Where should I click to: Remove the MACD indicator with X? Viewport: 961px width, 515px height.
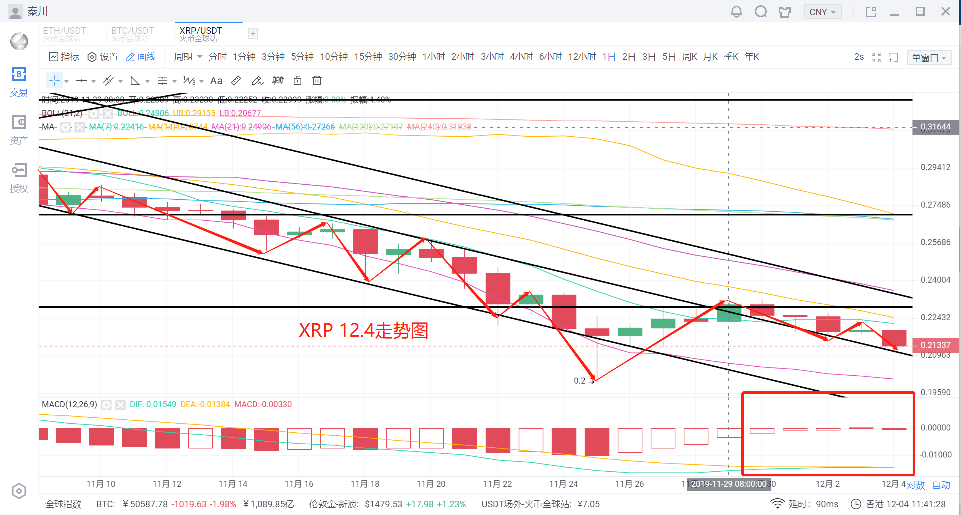pos(120,405)
